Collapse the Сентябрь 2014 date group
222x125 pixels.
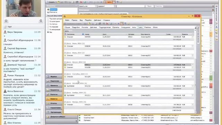[65, 74]
